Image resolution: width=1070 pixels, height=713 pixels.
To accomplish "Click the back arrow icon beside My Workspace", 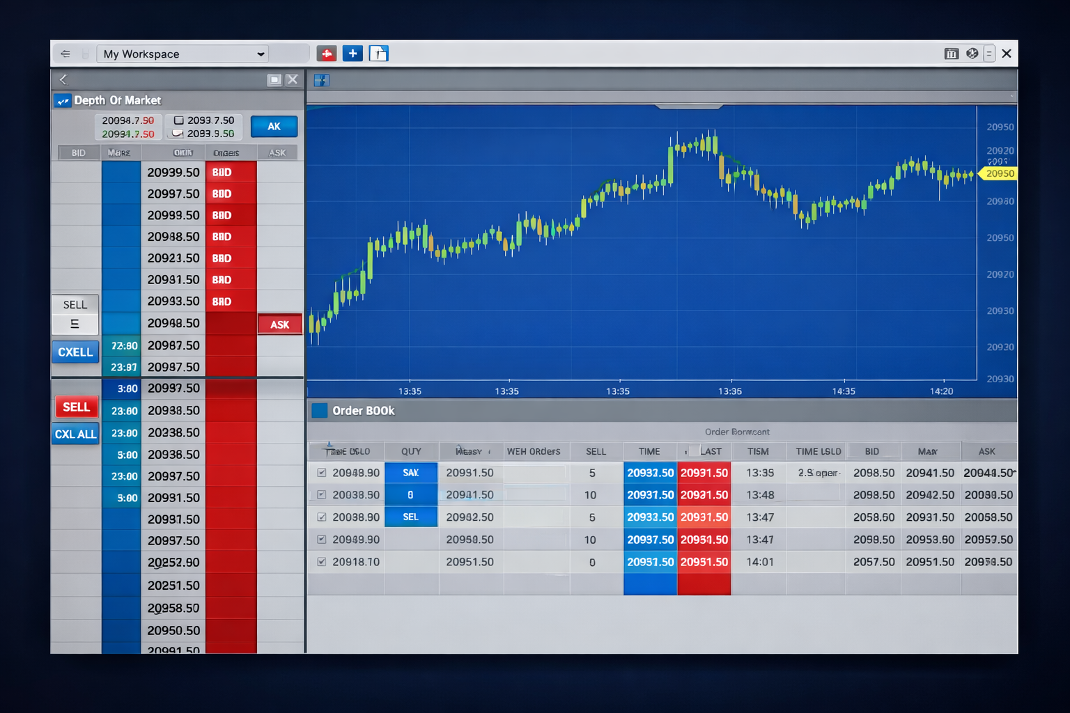I will click(x=65, y=54).
